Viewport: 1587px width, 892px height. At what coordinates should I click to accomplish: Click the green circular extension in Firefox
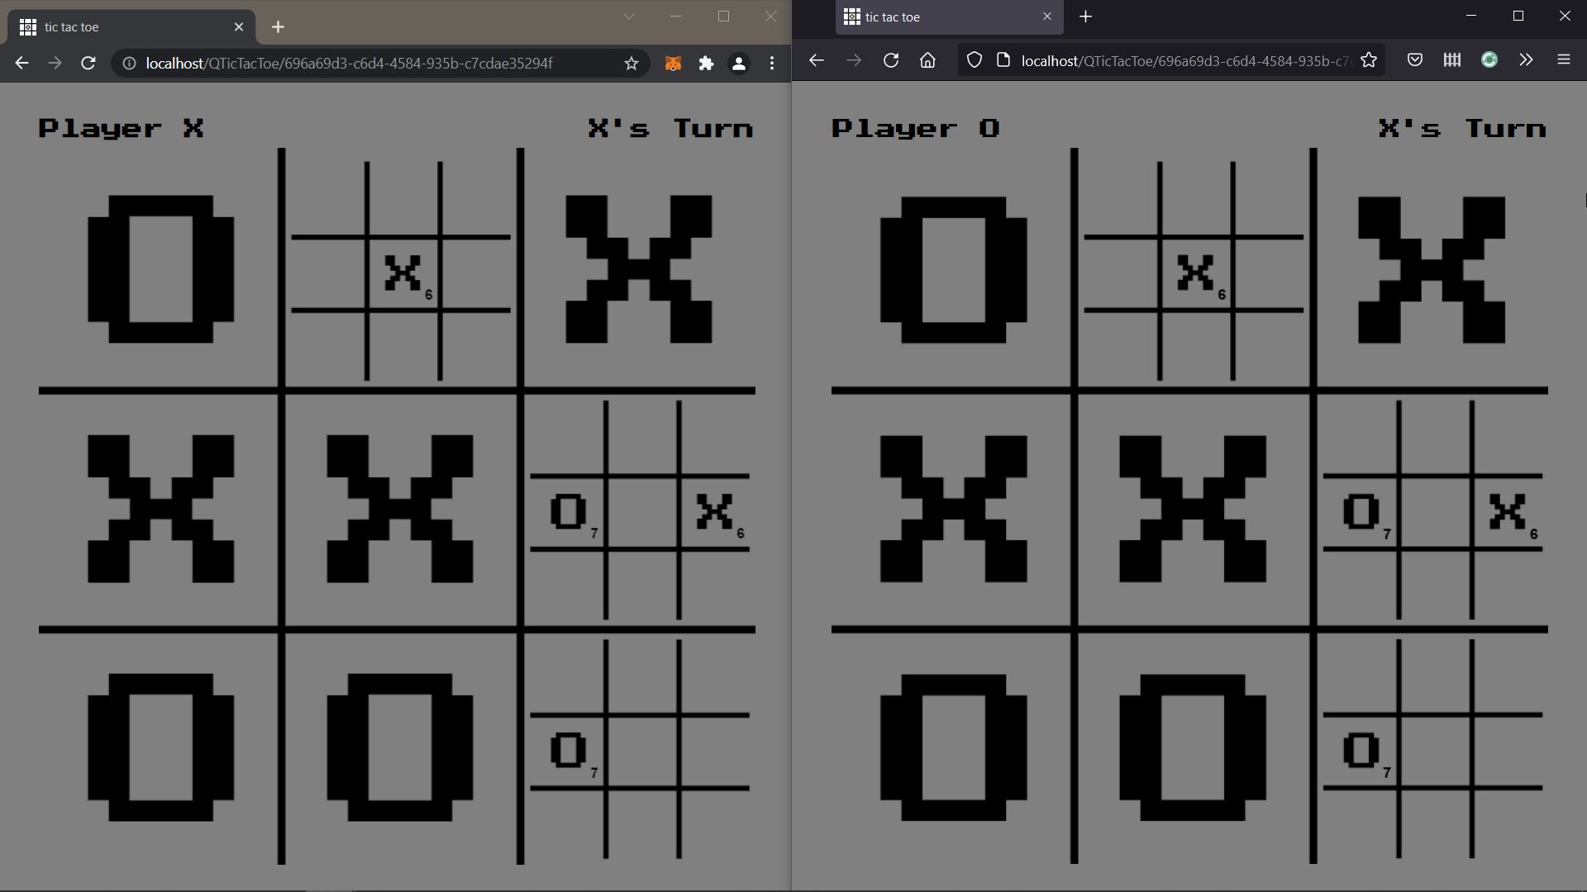pyautogui.click(x=1489, y=60)
